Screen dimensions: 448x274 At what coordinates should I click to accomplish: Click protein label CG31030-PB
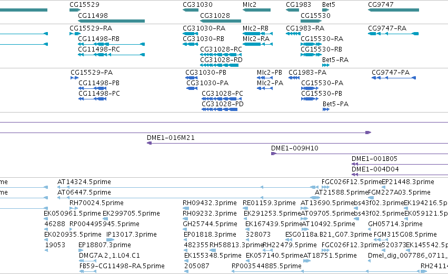pos(206,73)
